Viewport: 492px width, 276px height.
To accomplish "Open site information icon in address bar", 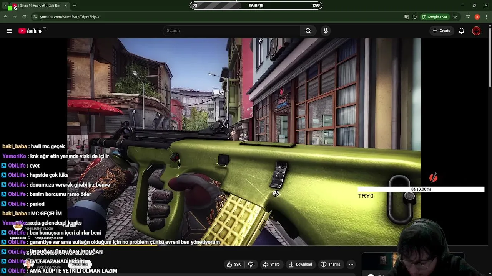I will coord(35,17).
